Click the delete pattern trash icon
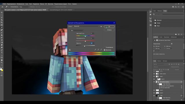Viewport: 185px width, 104px height. tap(182, 34)
